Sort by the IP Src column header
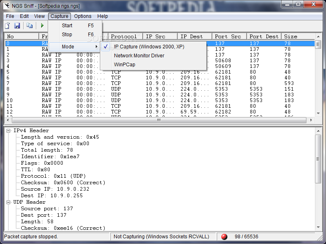The height and width of the screenshot is (244, 326). [x=160, y=37]
